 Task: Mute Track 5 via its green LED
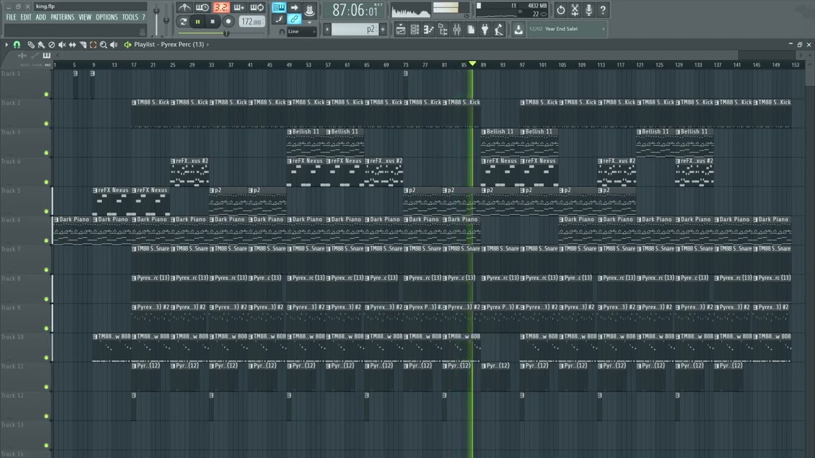click(46, 211)
